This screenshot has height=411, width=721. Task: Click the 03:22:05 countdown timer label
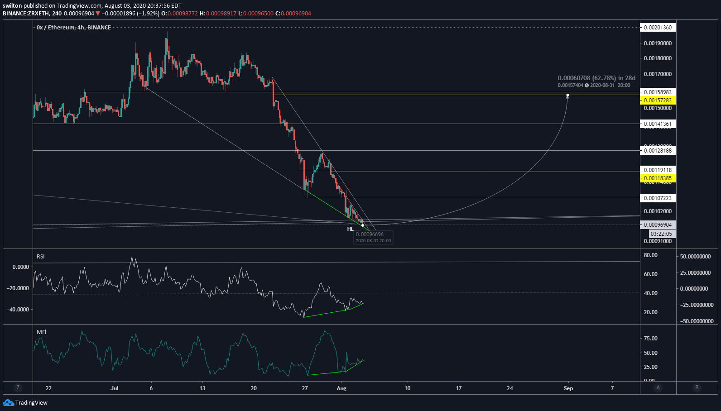[x=662, y=234]
